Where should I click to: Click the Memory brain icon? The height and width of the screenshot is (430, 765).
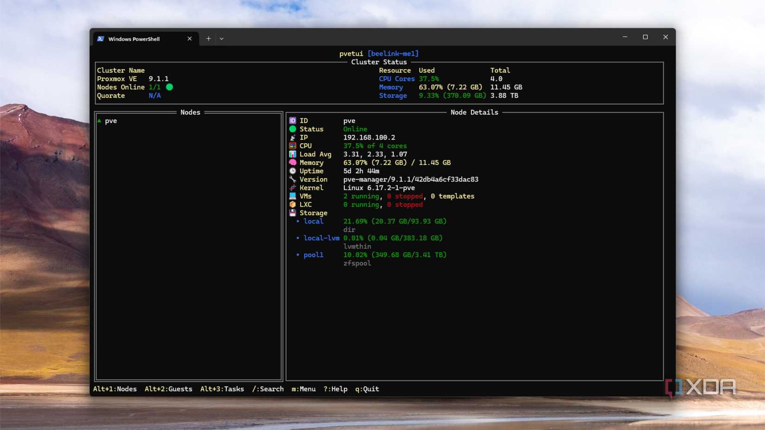pyautogui.click(x=293, y=163)
